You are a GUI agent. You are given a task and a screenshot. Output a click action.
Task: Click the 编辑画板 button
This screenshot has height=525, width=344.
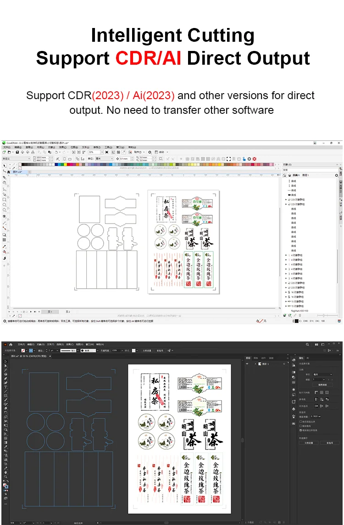[322, 385]
